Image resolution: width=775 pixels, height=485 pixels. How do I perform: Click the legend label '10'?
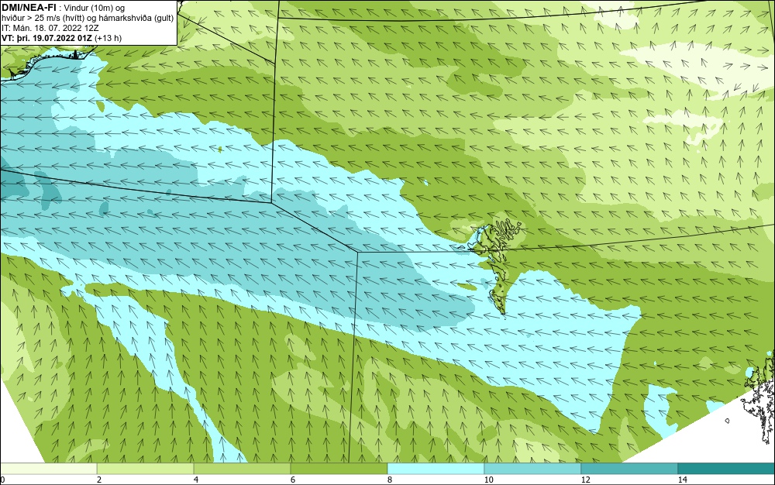coord(488,480)
